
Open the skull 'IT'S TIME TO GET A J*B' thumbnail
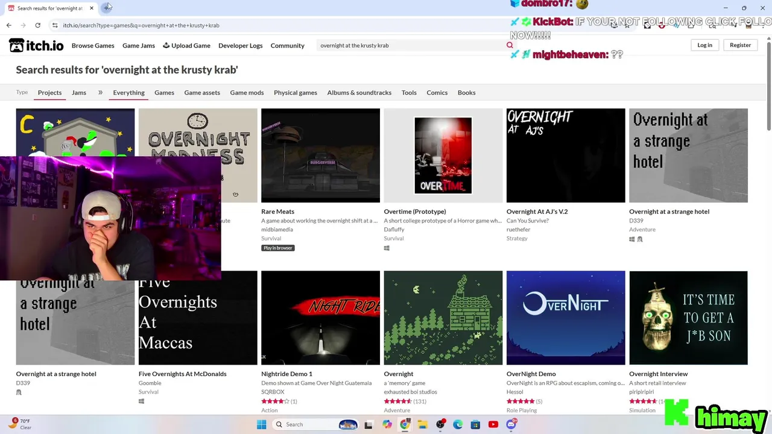tap(688, 318)
